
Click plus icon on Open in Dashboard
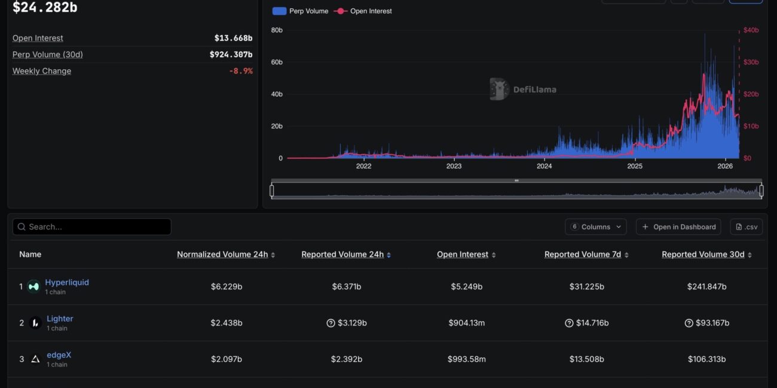[645, 227]
